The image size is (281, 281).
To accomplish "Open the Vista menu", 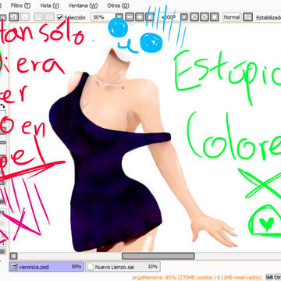I will pyautogui.click(x=49, y=5).
